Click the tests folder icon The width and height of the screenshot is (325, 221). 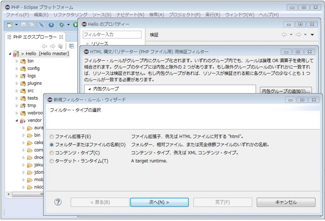23,99
